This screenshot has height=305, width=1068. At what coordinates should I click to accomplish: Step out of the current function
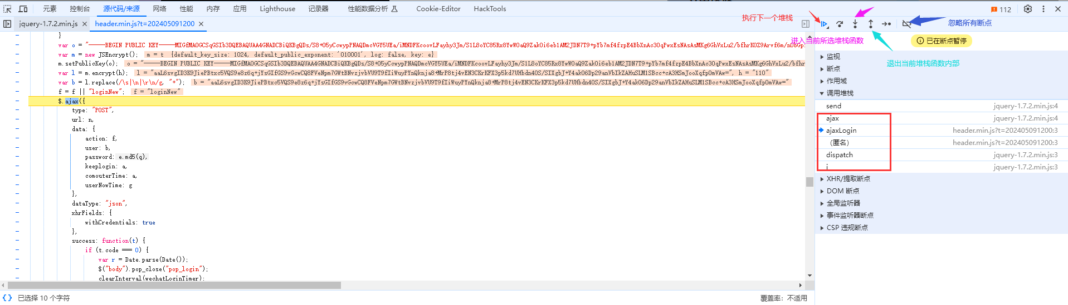tap(871, 24)
